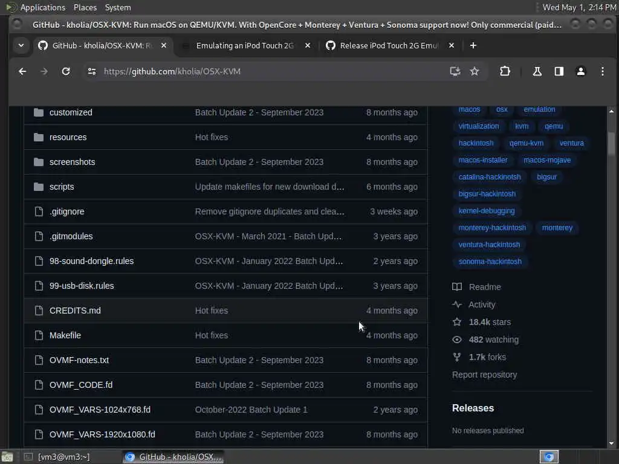Open the Chrome Labs flask icon

click(x=537, y=71)
